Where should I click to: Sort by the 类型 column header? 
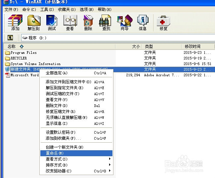tap(162, 47)
